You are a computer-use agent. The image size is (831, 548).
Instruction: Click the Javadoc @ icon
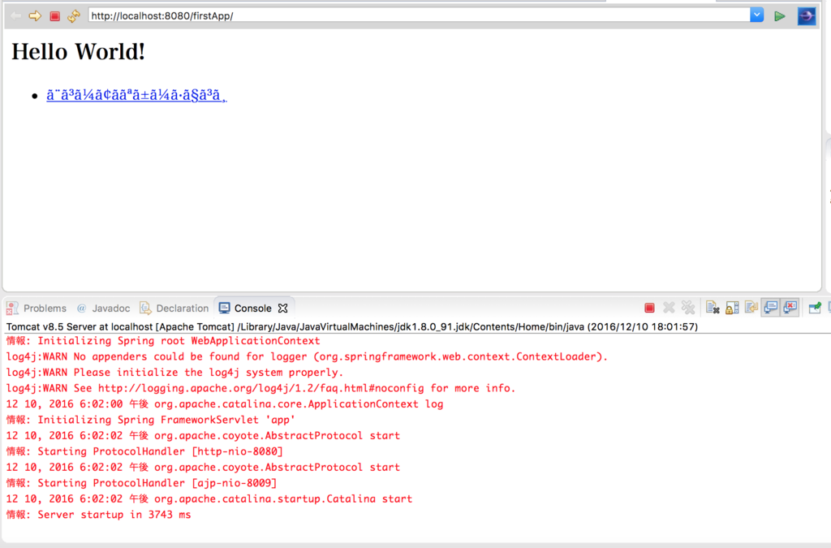(82, 308)
